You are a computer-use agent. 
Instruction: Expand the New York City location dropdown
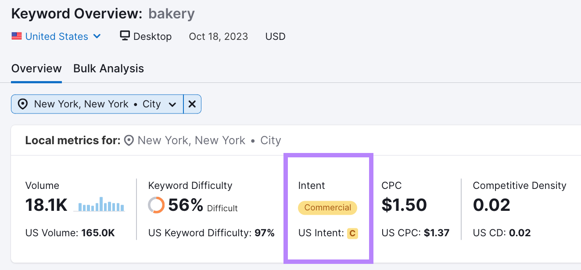(172, 104)
